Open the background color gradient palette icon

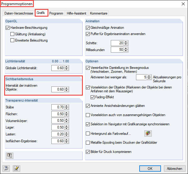148,133
